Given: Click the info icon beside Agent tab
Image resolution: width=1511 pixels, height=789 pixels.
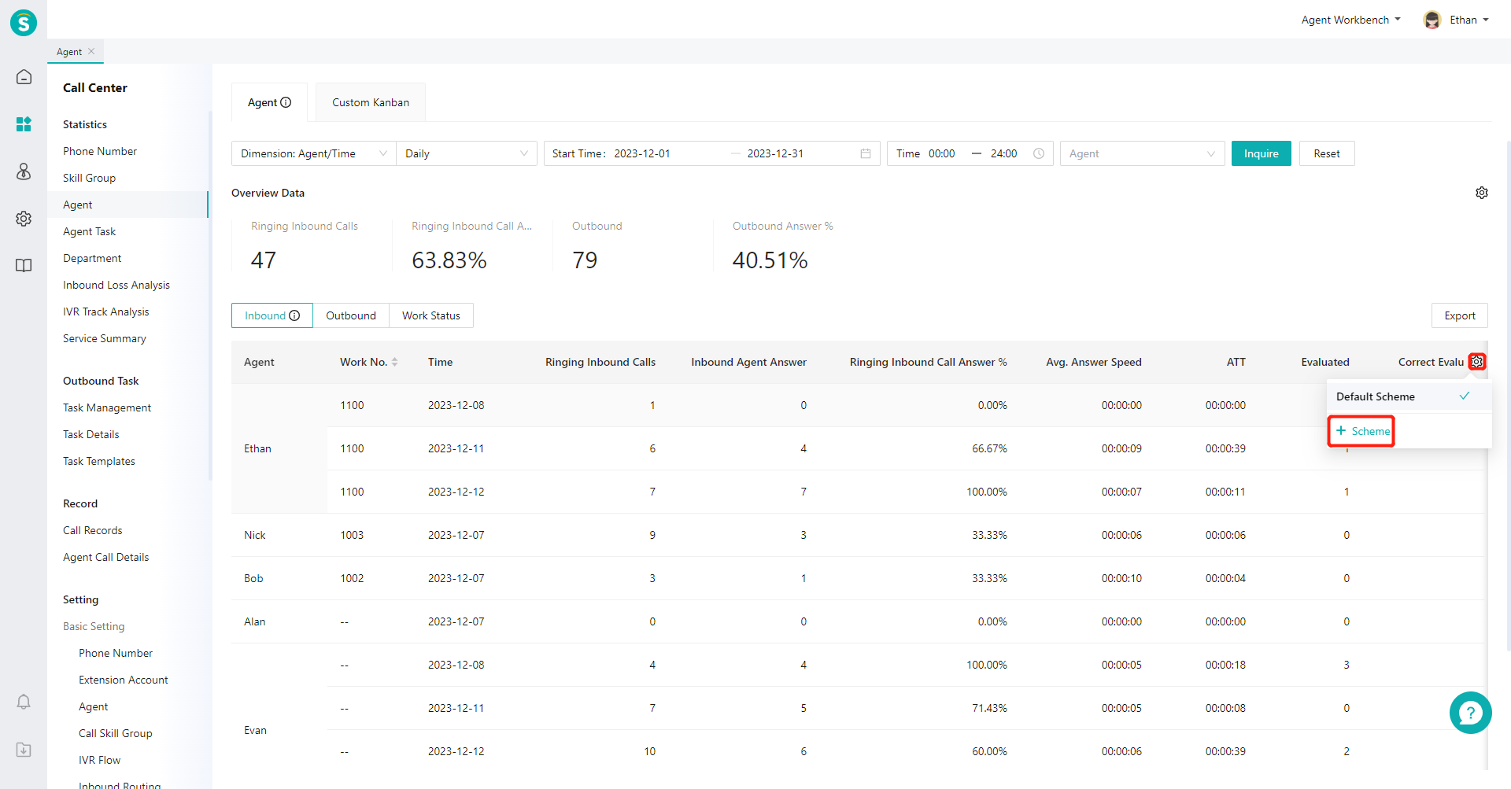Looking at the screenshot, I should coord(286,102).
